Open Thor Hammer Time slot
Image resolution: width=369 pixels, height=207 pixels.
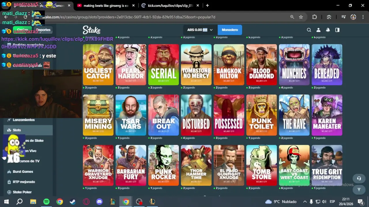coord(196,165)
